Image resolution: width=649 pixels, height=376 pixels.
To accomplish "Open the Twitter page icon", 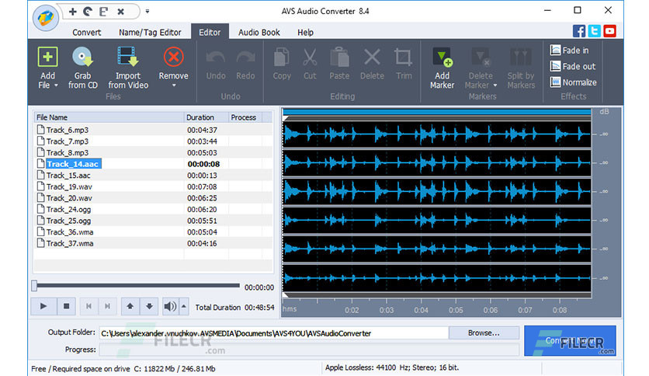I will click(x=595, y=31).
